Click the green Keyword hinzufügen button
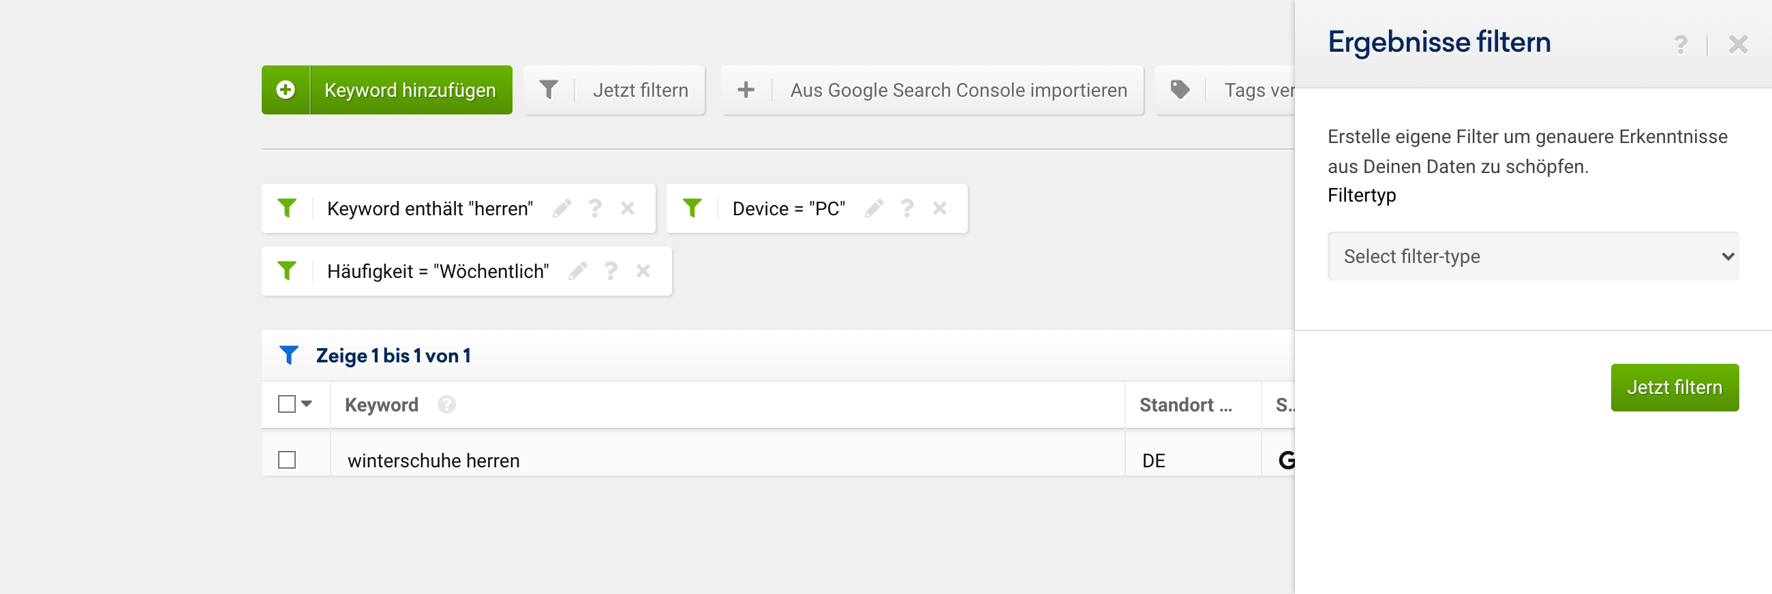Viewport: 1772px width, 594px height. point(386,90)
